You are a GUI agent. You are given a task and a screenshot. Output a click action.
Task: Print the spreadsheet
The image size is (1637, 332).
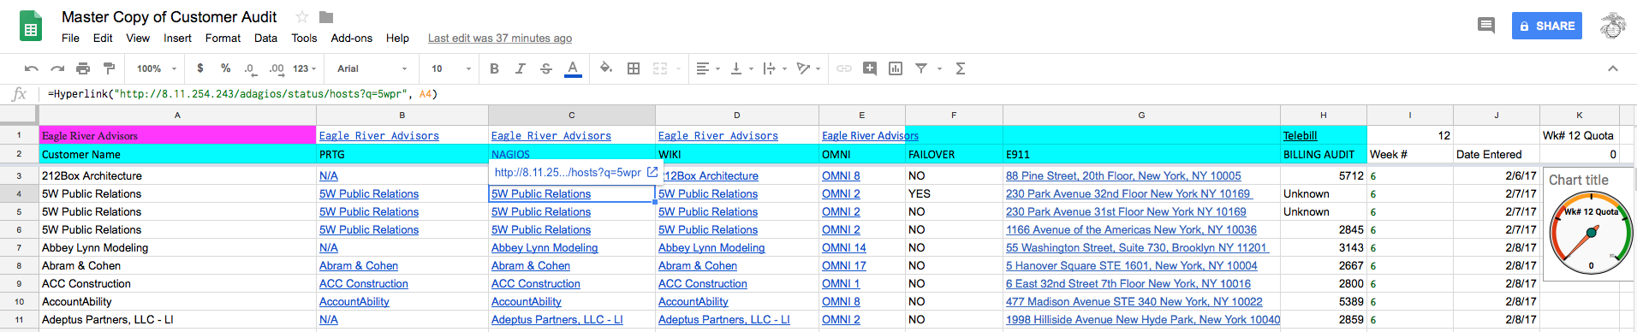(x=83, y=68)
